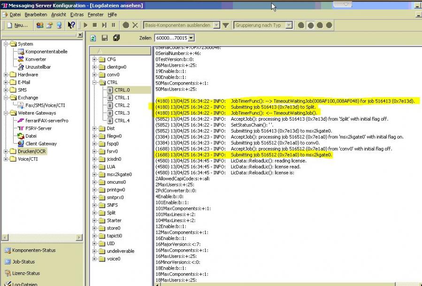Click the refresh log icon
Image resolution: width=422 pixels, height=286 pixels.
[x=93, y=38]
